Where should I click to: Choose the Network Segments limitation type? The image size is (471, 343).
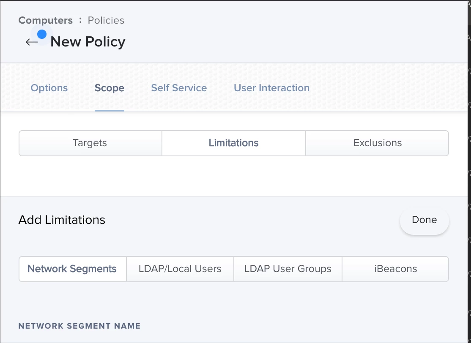coord(72,269)
